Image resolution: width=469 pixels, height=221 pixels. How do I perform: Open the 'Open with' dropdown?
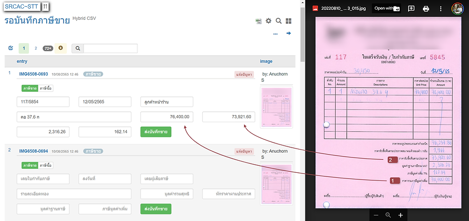click(386, 9)
